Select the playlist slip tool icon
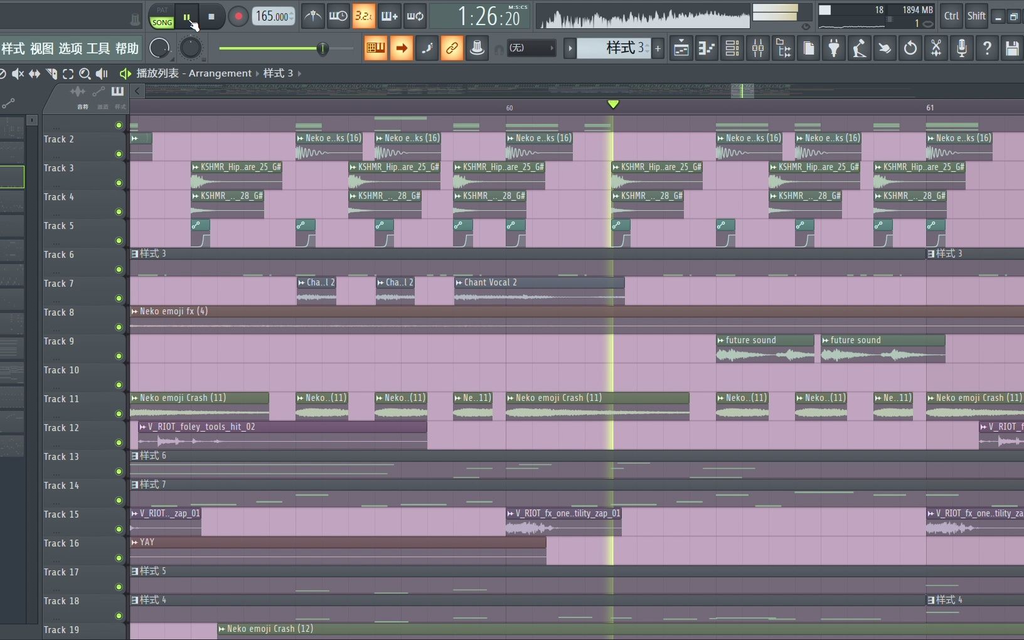This screenshot has width=1024, height=640. (35, 74)
